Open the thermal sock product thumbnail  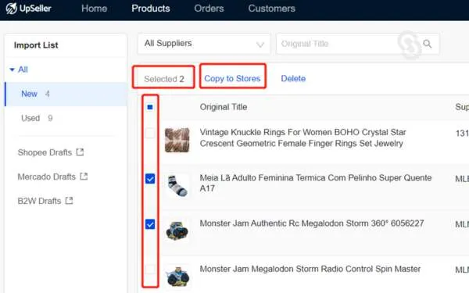pos(177,186)
